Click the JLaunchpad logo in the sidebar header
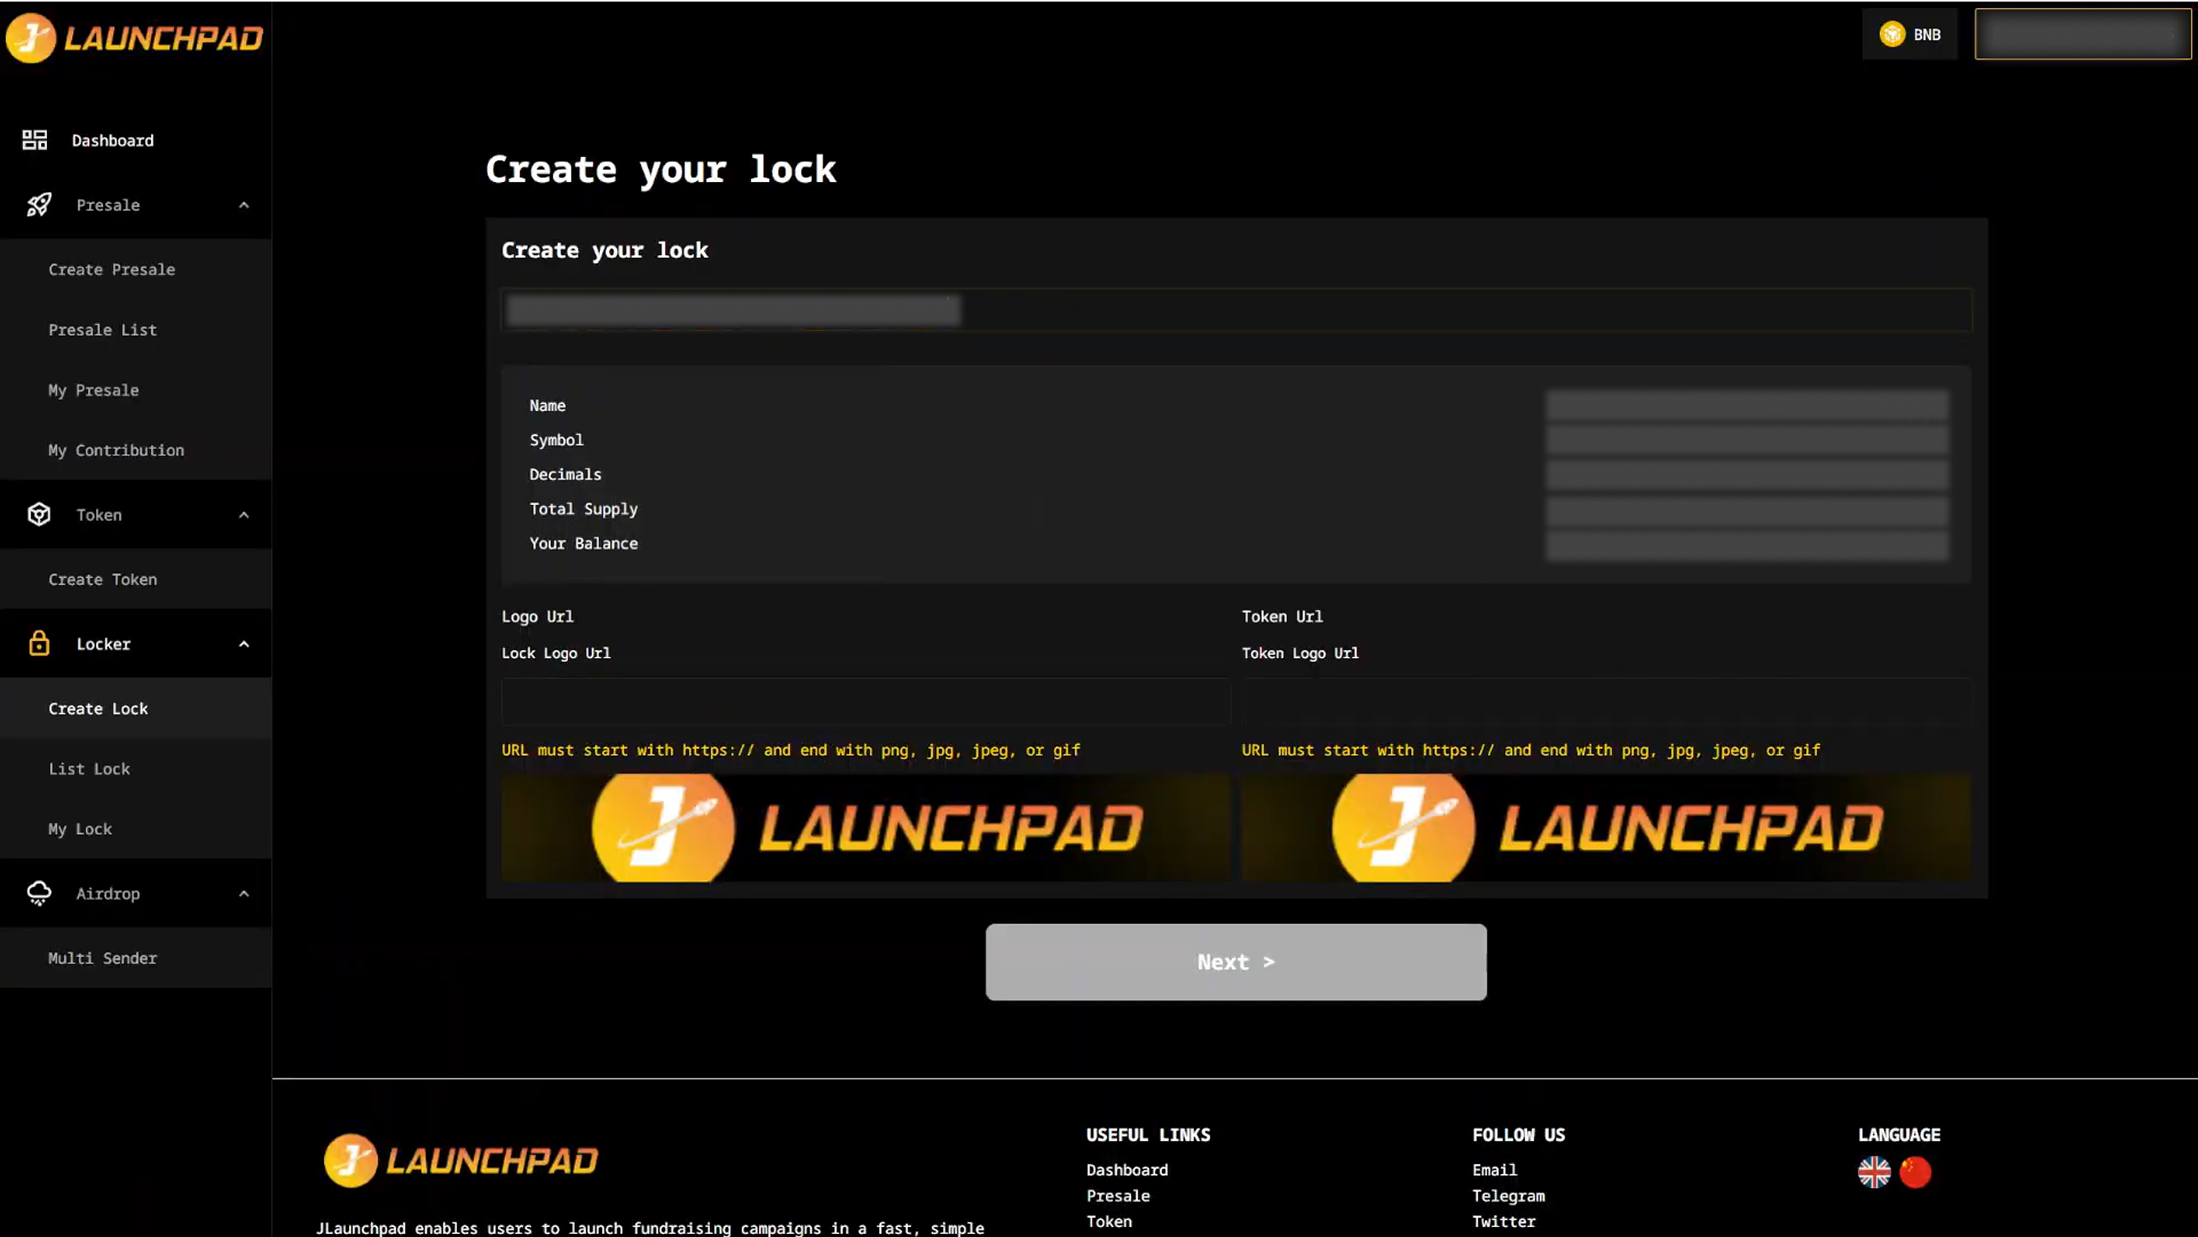Image resolution: width=2198 pixels, height=1237 pixels. (x=135, y=38)
